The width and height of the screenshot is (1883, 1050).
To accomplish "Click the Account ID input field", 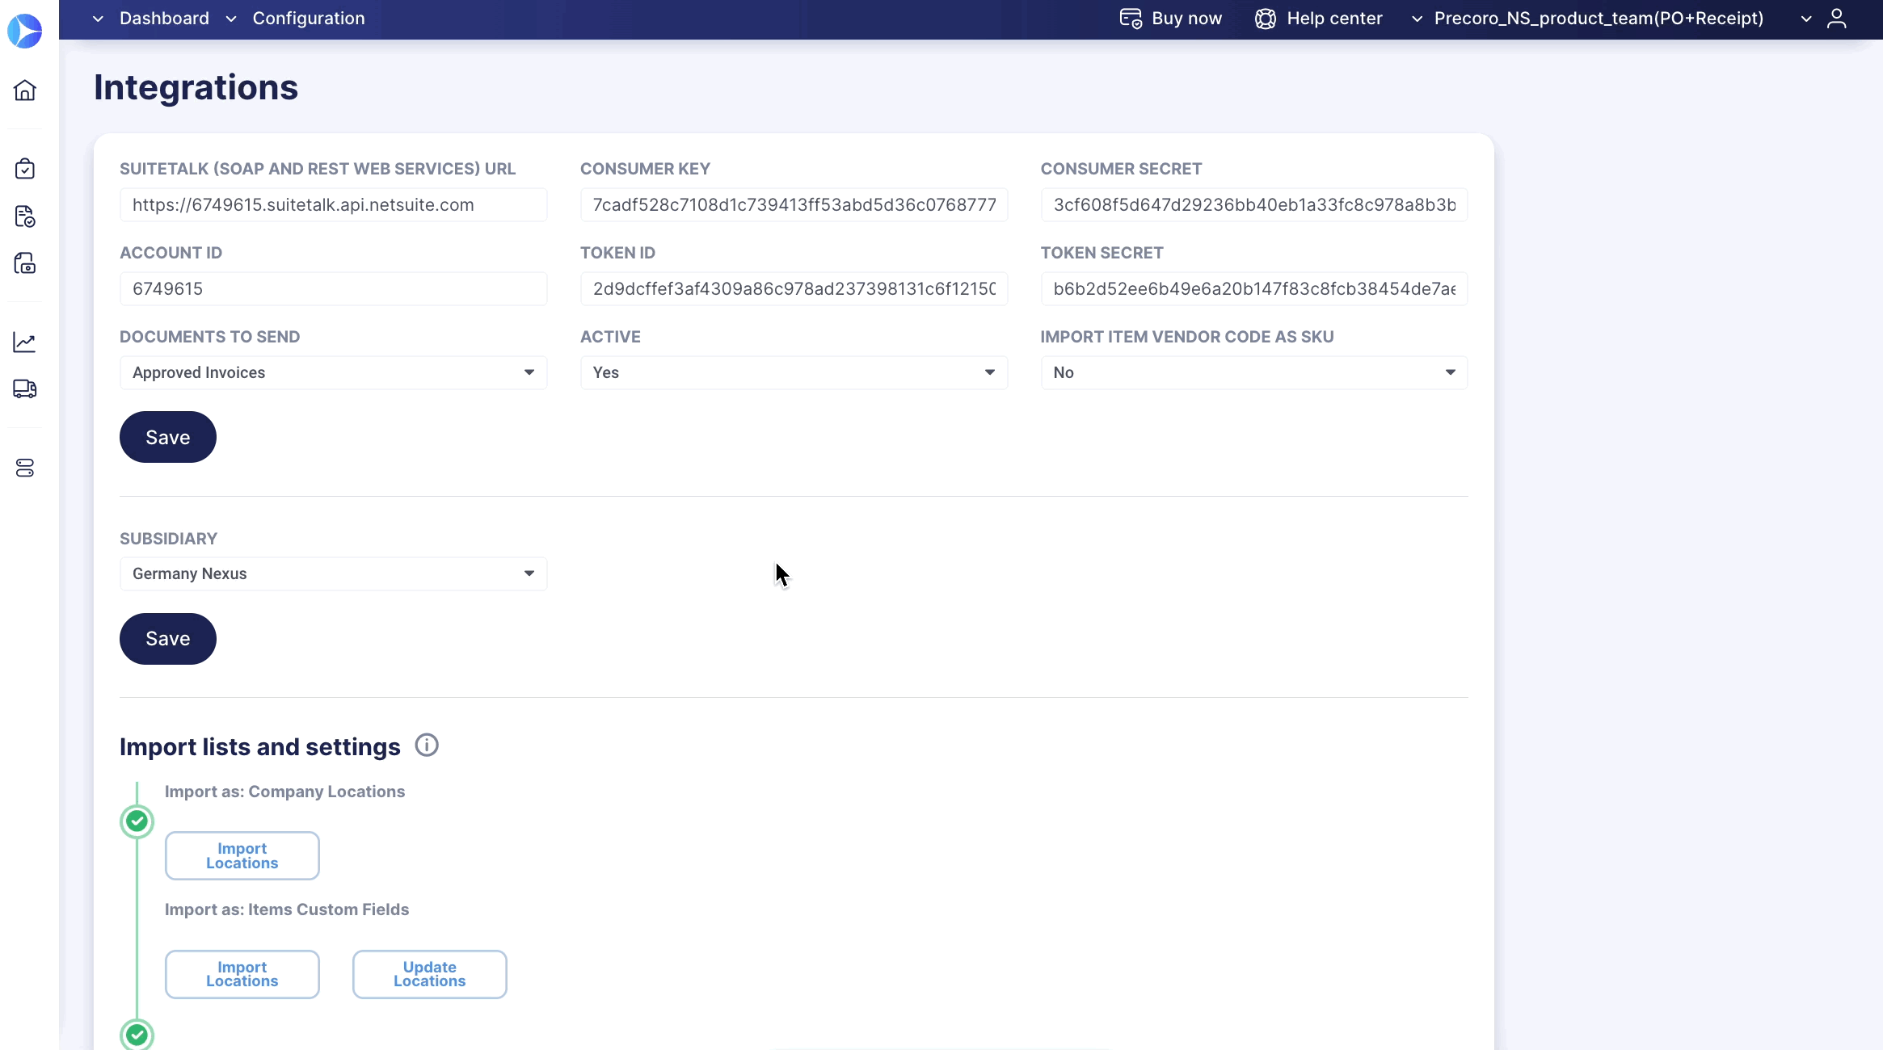I will (334, 288).
